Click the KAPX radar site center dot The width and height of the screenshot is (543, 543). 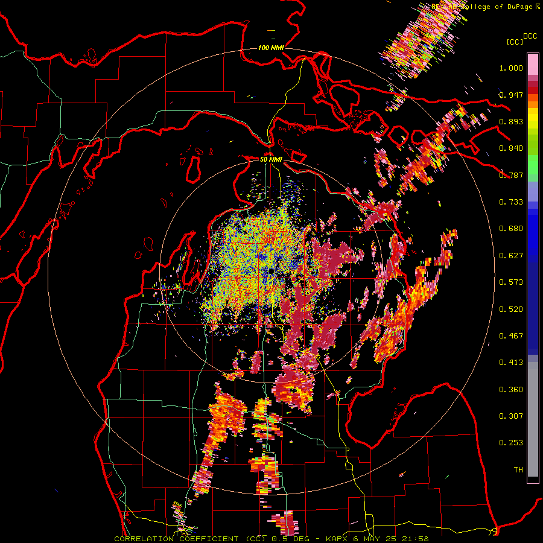point(271,270)
